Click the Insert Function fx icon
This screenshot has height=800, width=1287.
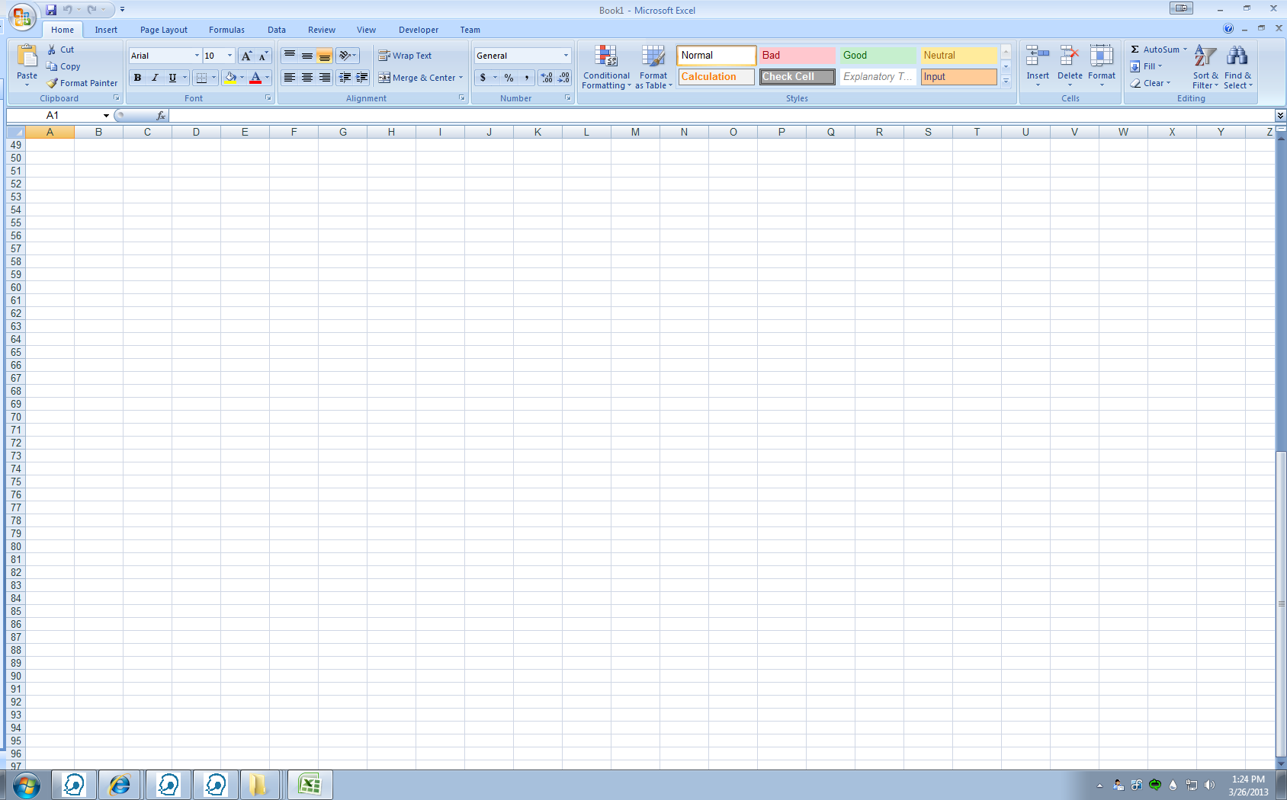click(160, 116)
